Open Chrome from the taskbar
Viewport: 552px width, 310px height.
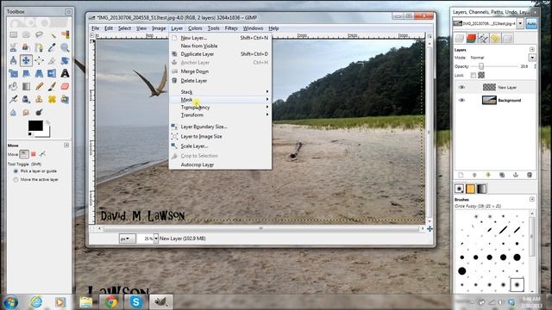point(110,302)
